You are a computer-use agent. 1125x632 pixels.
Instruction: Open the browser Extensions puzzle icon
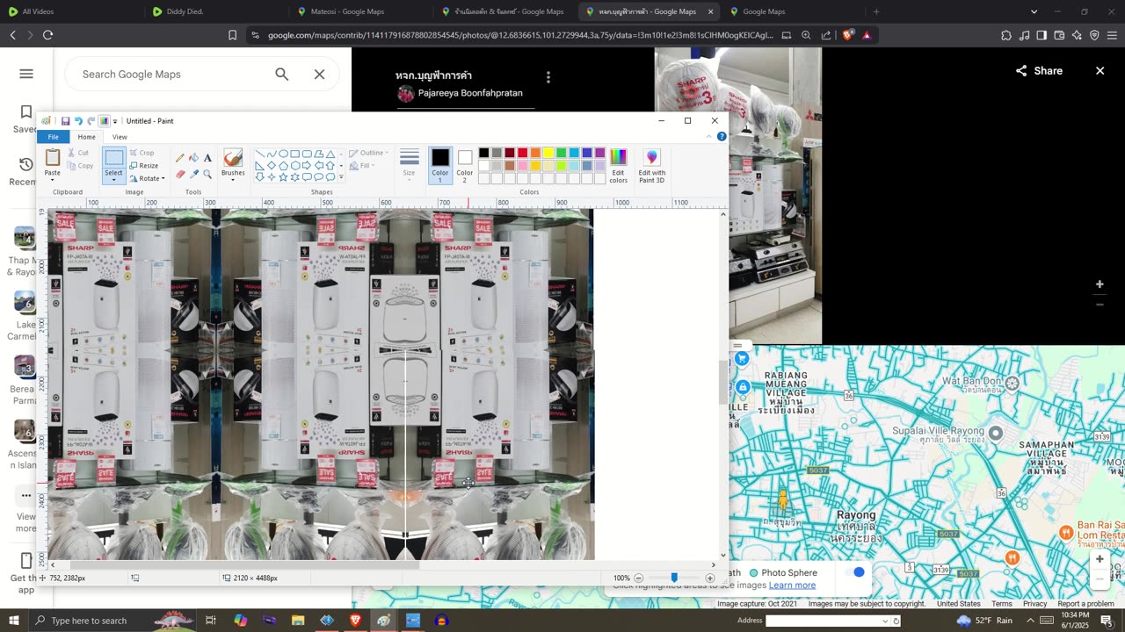[1006, 35]
